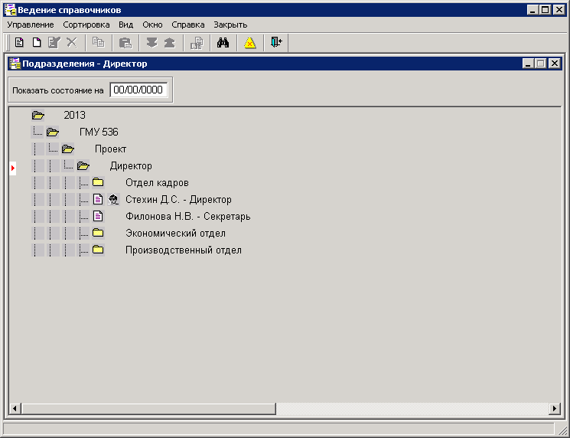Click the grayed copy toolbar icon

tap(98, 43)
